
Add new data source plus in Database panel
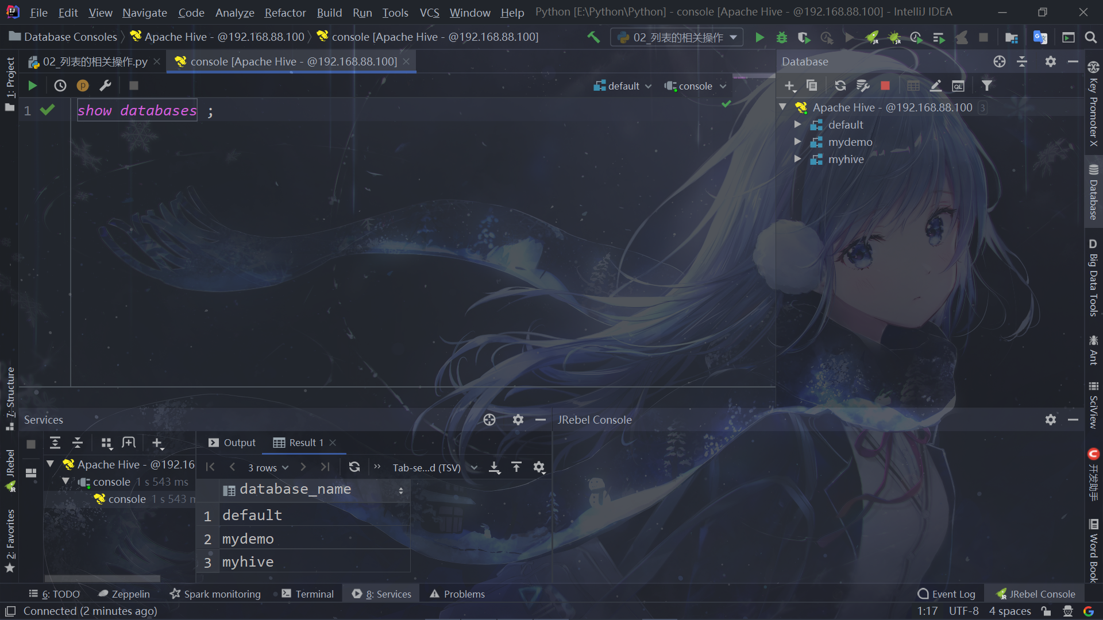[790, 86]
